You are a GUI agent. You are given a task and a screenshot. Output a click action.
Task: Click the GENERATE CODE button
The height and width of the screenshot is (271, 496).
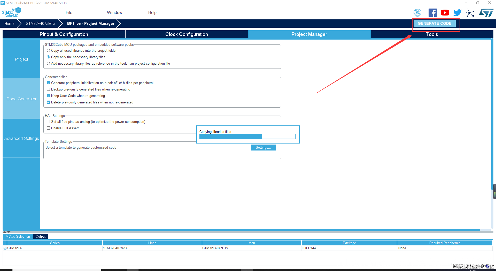(435, 23)
